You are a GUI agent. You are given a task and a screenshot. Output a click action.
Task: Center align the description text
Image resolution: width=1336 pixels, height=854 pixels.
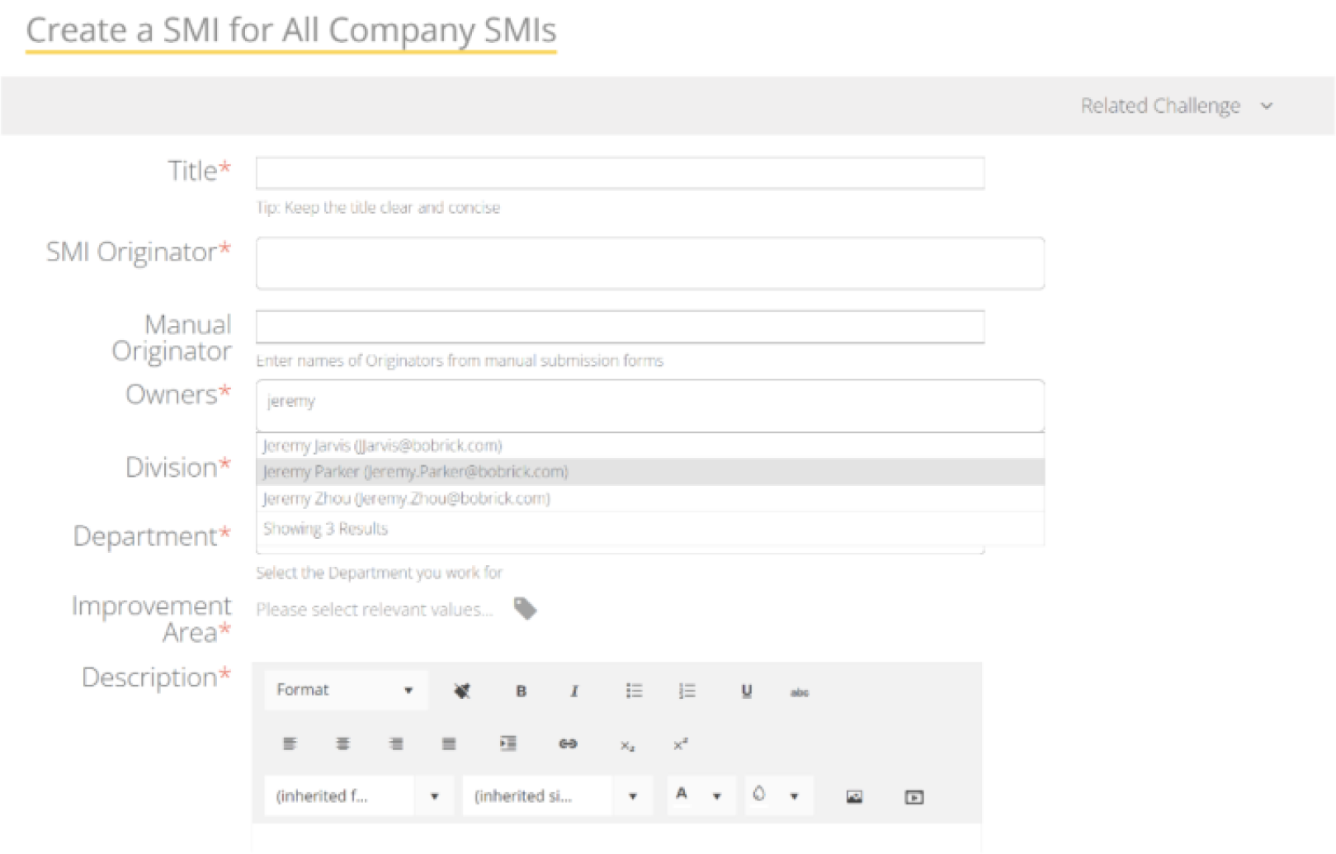(x=342, y=743)
